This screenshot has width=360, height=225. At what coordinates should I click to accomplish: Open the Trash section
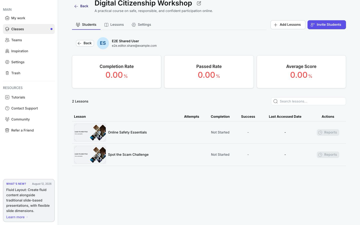point(29,73)
